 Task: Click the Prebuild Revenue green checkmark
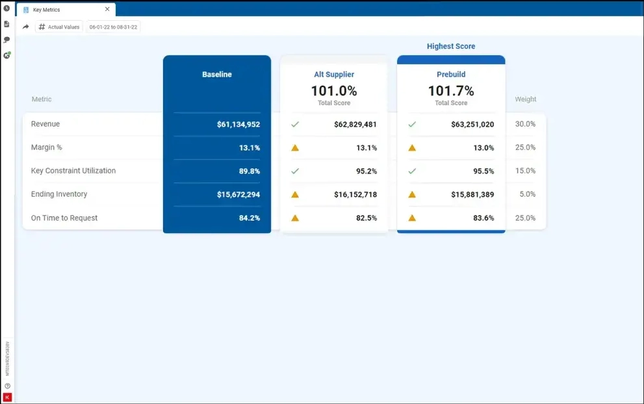412,124
